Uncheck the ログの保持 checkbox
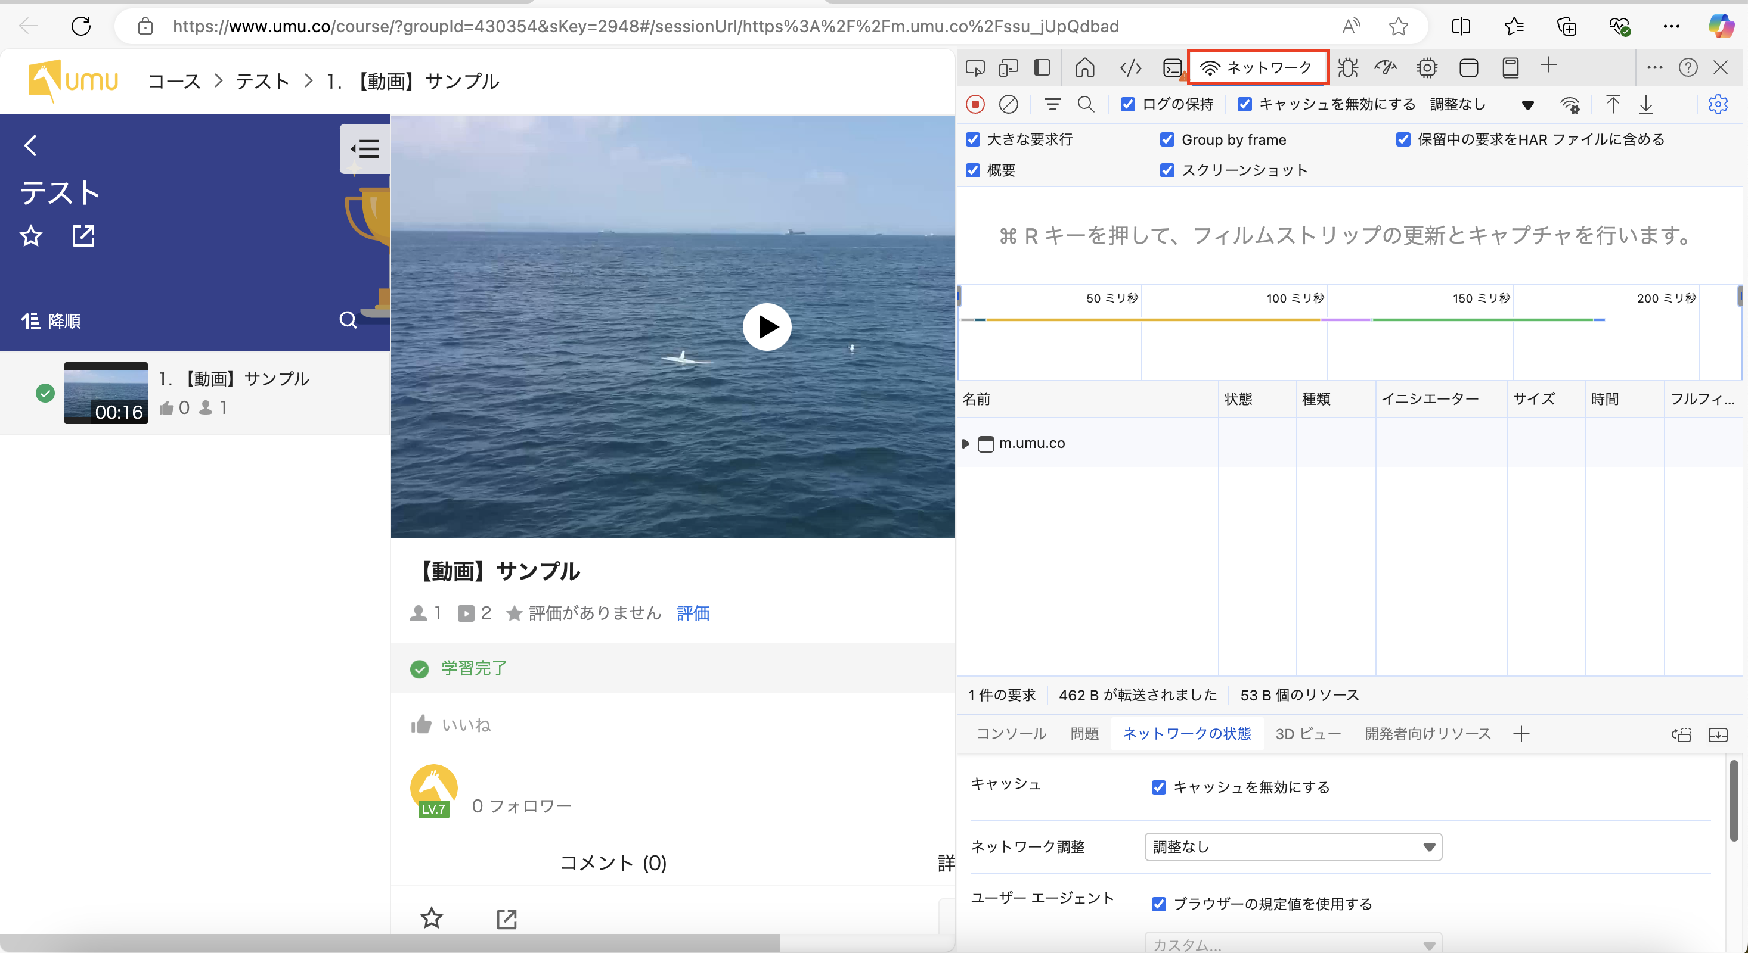This screenshot has height=953, width=1748. 1128,104
